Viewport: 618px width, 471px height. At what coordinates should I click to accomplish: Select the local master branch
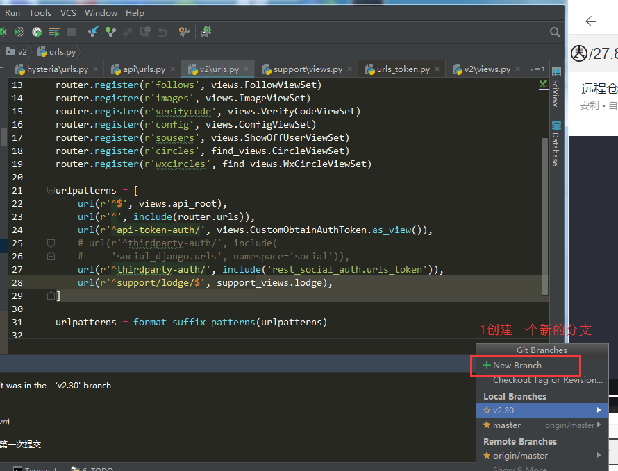(542, 425)
